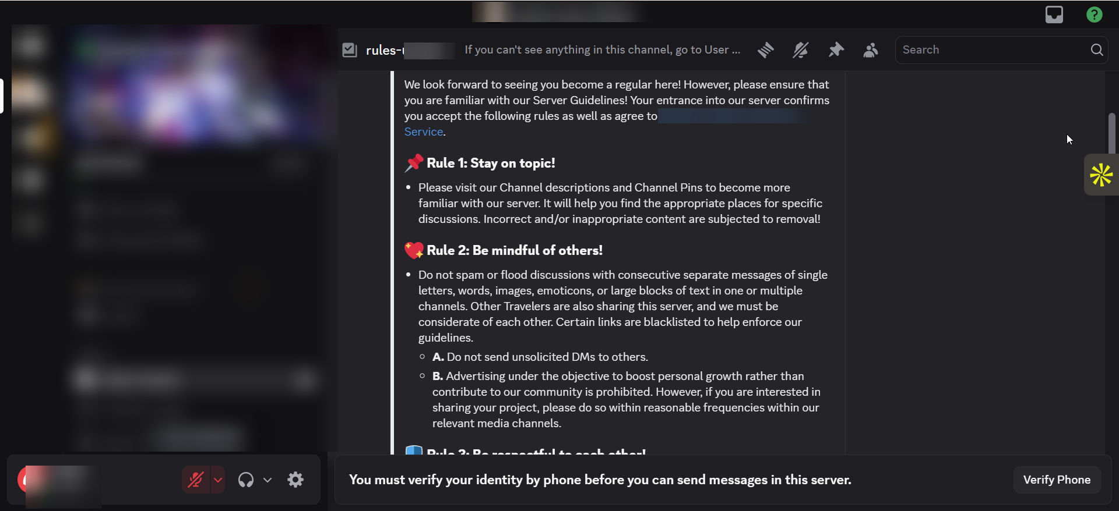Open the Service link
The image size is (1119, 511).
click(x=424, y=132)
